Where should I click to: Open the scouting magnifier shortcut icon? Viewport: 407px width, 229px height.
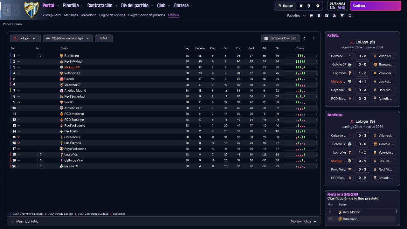pos(334,16)
